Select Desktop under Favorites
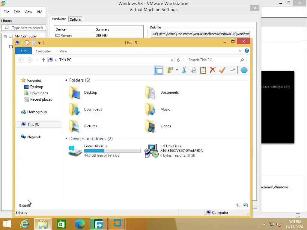This screenshot has height=230, width=307. pos(36,87)
